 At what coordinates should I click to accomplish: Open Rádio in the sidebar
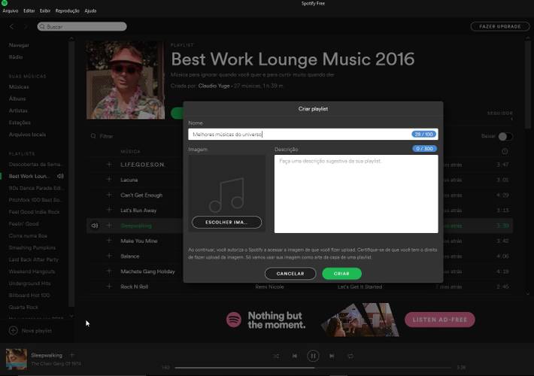(x=16, y=57)
